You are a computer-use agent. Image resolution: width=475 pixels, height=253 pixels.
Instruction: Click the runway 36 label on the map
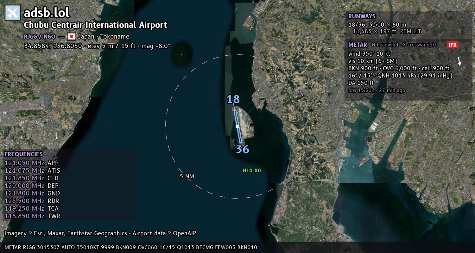(243, 149)
